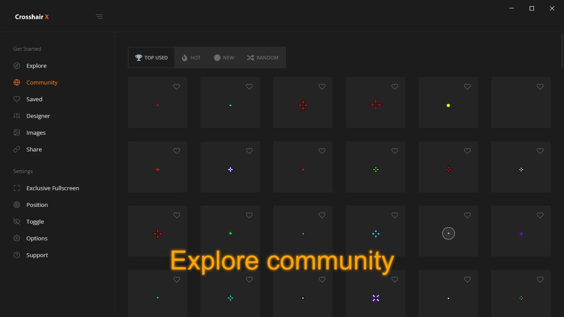Go to the Support page
Viewport: 564px width, 317px height.
[x=37, y=255]
